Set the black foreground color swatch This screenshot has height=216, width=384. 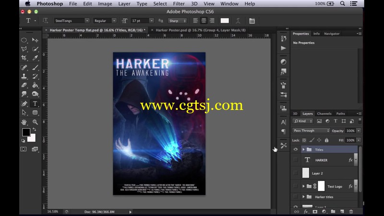pyautogui.click(x=26, y=132)
